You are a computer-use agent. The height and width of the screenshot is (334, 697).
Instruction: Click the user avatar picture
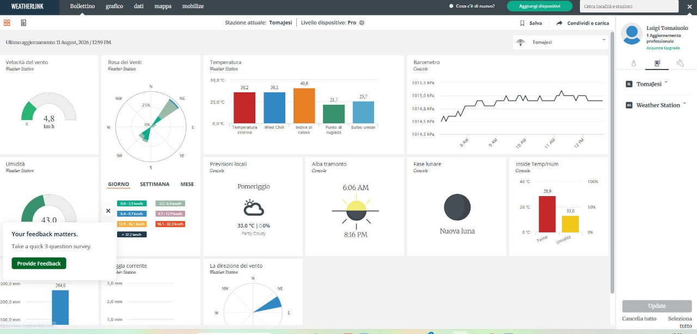[x=632, y=34]
